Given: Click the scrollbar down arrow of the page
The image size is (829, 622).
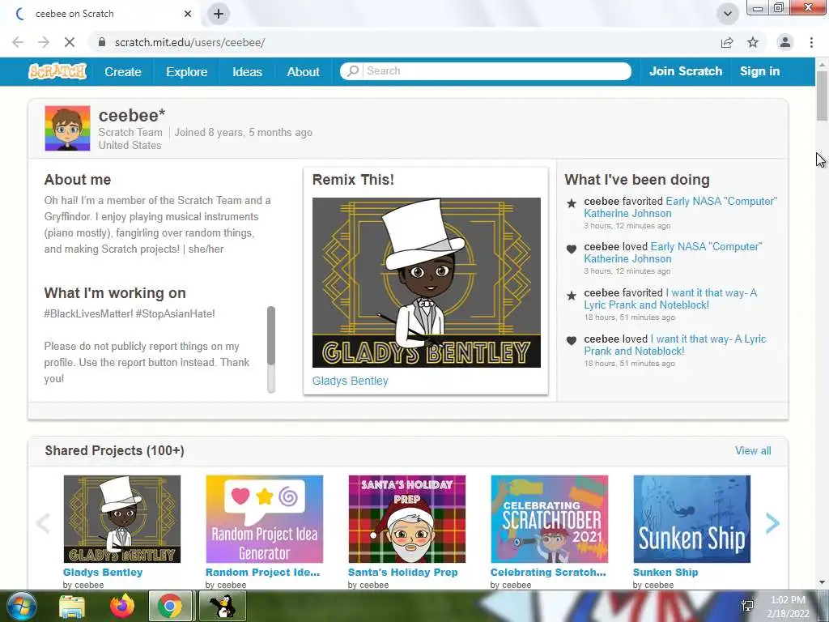Looking at the screenshot, I should pyautogui.click(x=822, y=582).
